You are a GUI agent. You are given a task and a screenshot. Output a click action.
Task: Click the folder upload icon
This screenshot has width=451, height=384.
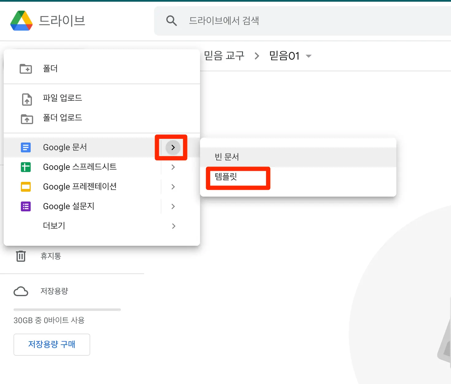click(x=27, y=119)
